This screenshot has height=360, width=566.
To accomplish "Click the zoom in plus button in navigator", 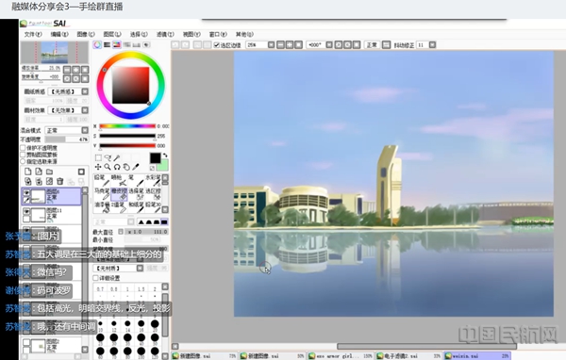I will tap(76, 70).
